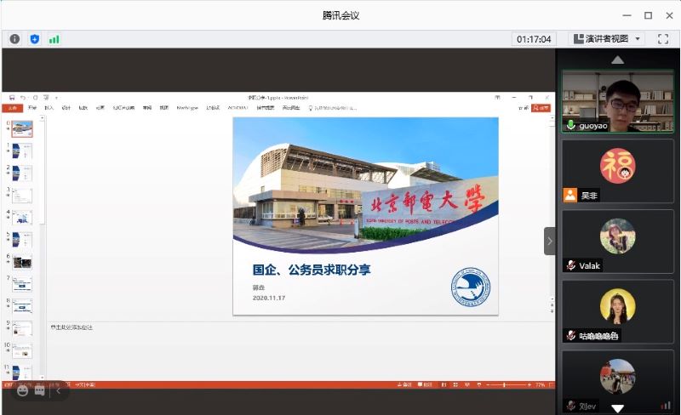Select dark photo slide thumbnail numbered 6
Image resolution: width=681 pixels, height=415 pixels.
pos(22,262)
